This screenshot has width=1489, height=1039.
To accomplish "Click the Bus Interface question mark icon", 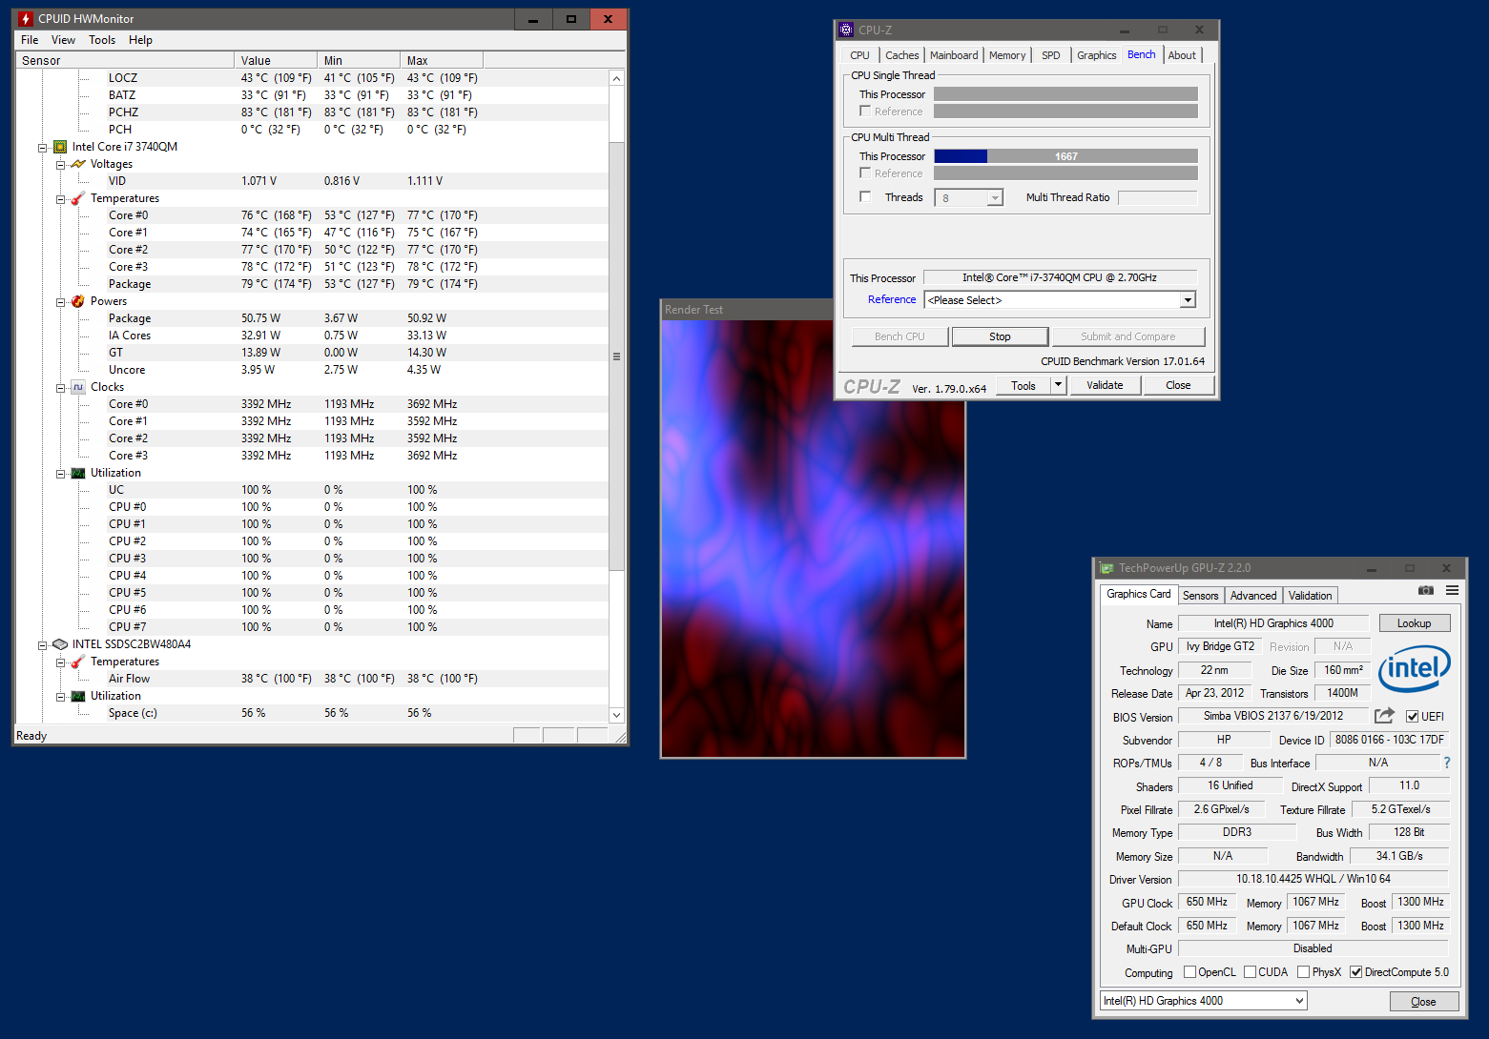I will (x=1447, y=763).
